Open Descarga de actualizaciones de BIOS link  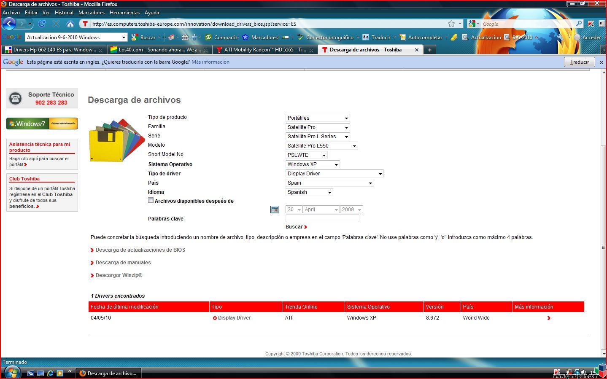click(140, 250)
